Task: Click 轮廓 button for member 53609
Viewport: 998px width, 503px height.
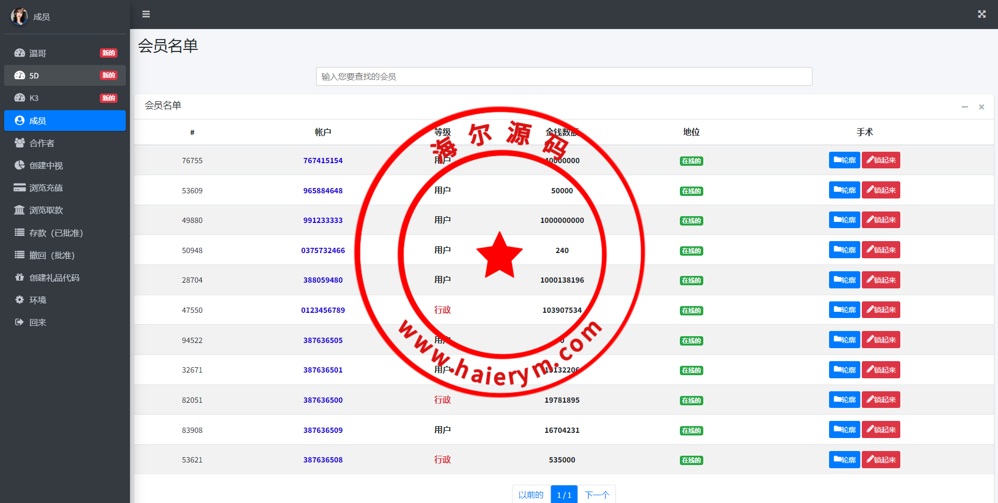Action: point(844,190)
